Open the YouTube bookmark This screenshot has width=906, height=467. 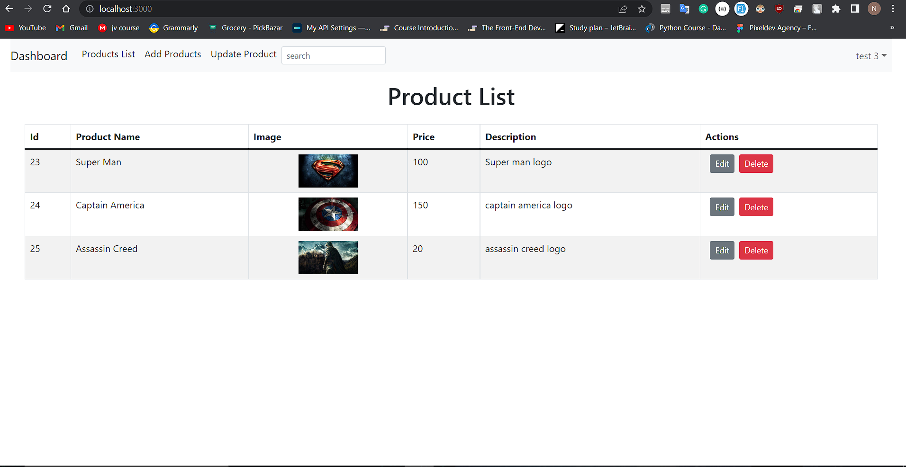coord(25,27)
